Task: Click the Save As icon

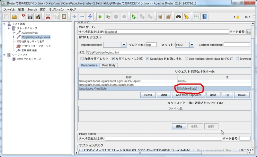Action: pos(38,17)
